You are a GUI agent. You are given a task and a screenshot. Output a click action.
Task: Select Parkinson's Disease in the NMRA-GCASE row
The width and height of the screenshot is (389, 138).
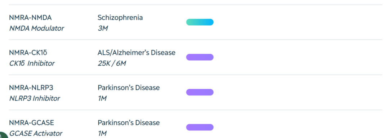[129, 123]
